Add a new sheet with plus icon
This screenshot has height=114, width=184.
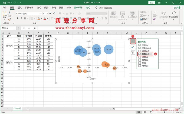28,109
